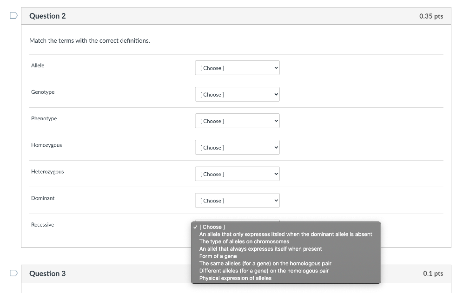The width and height of the screenshot is (476, 293).
Task: Click the 'Recessive' term label
Action: [x=42, y=225]
